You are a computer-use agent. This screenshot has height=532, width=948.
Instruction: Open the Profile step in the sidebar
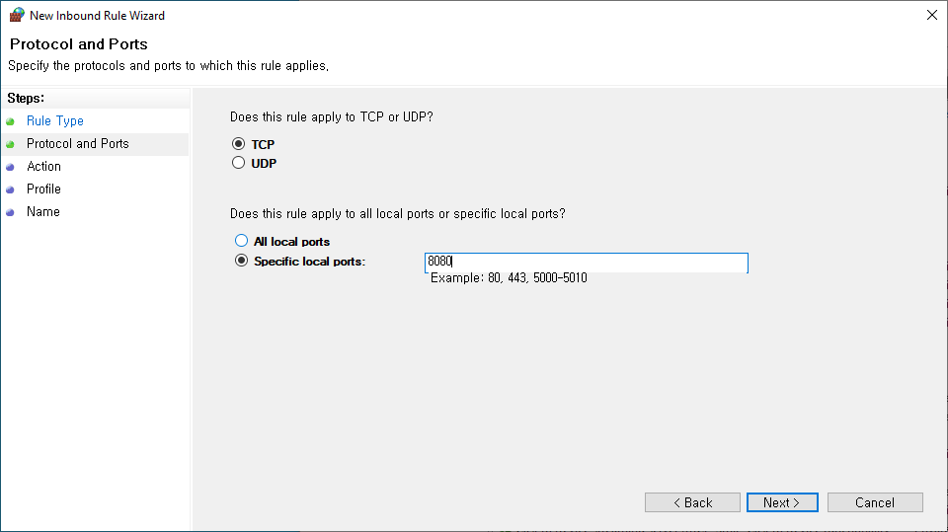pyautogui.click(x=44, y=190)
